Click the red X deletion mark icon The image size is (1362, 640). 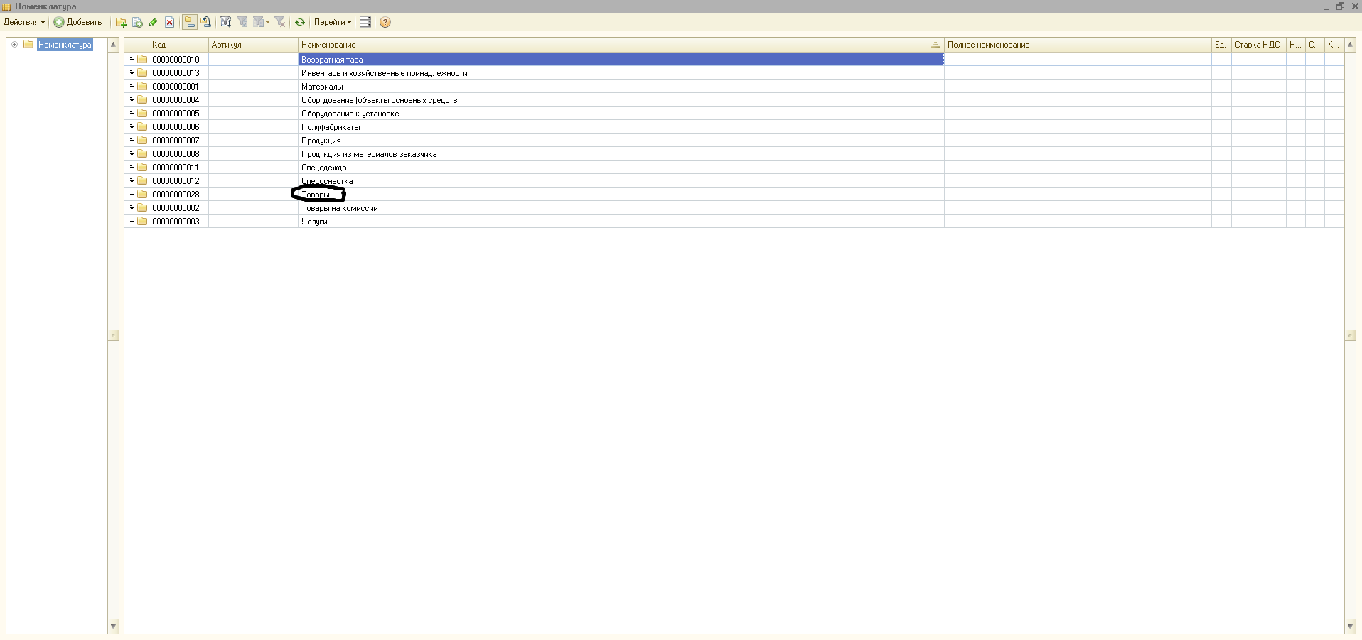tap(170, 22)
